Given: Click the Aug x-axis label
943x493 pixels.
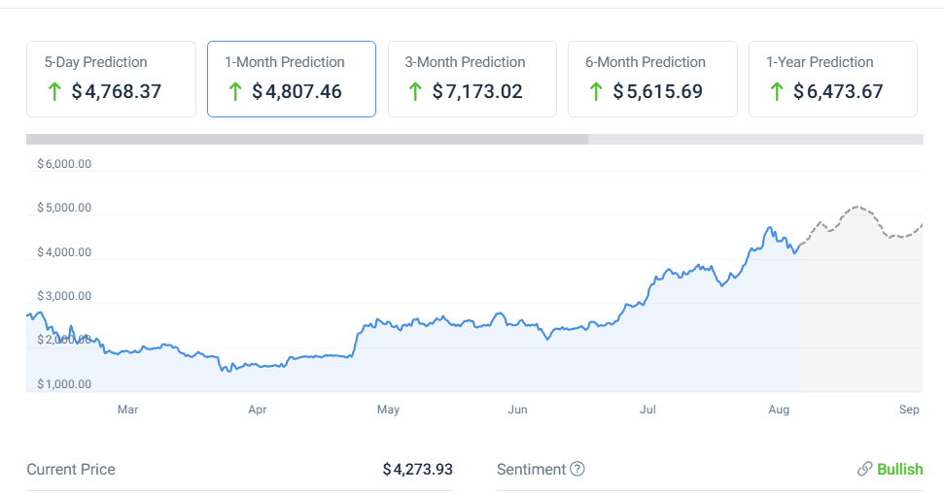Looking at the screenshot, I should [779, 410].
